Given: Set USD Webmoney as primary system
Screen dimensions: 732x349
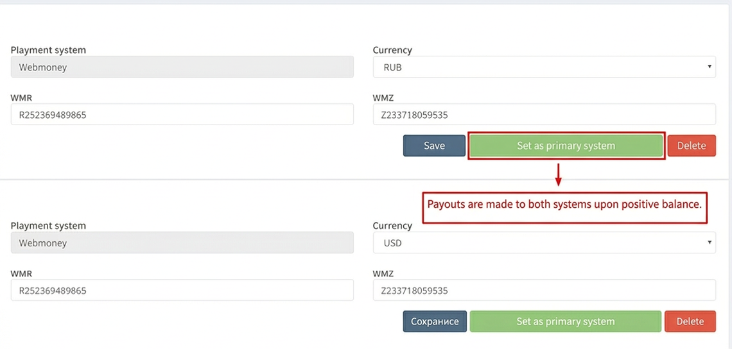Looking at the screenshot, I should (x=565, y=321).
